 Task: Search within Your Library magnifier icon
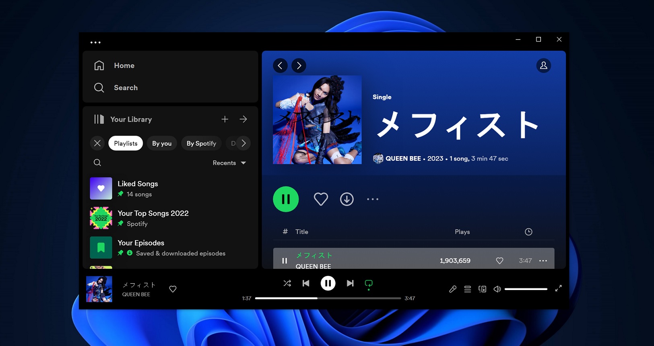click(x=97, y=163)
